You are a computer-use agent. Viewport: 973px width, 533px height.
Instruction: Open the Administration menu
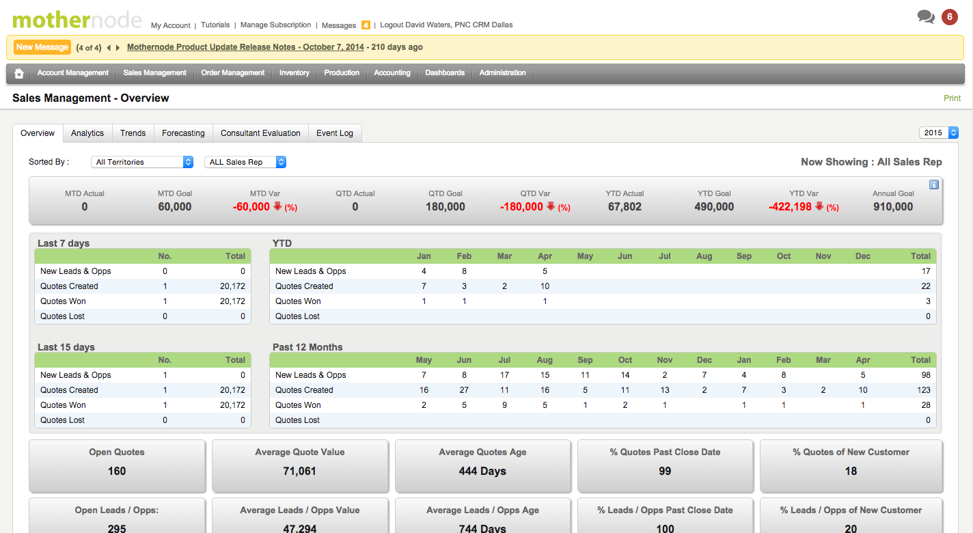pyautogui.click(x=502, y=72)
